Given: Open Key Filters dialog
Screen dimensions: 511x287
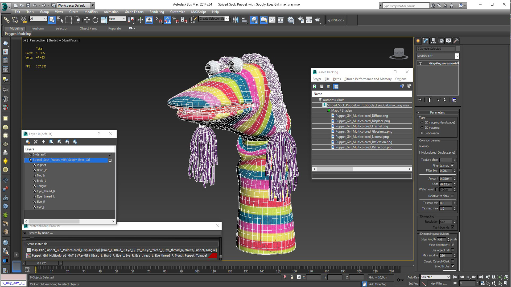Looking at the screenshot, I should (x=439, y=284).
